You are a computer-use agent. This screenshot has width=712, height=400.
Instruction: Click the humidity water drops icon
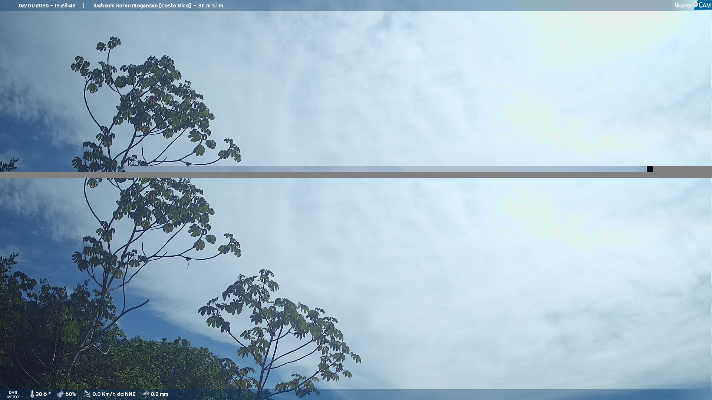[60, 394]
